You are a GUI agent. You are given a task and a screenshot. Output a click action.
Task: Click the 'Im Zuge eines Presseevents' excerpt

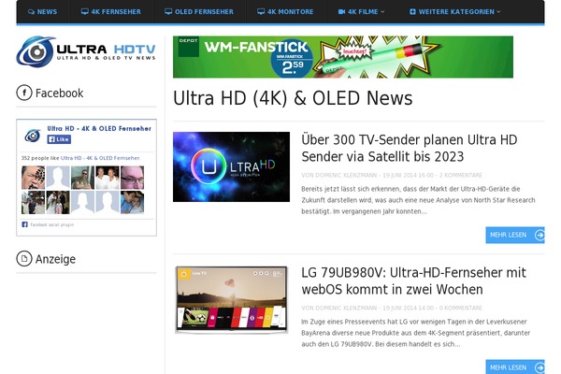coord(416,333)
